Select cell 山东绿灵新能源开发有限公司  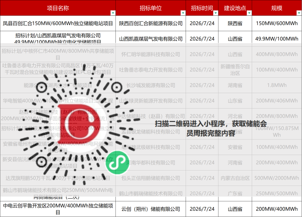151,101
